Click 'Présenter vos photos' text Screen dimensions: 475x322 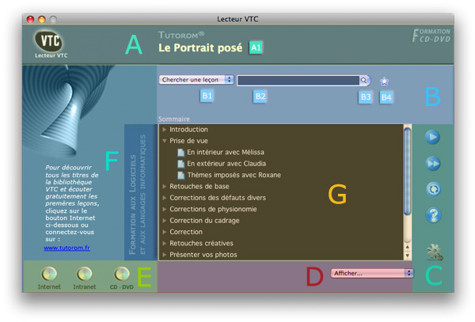point(203,255)
